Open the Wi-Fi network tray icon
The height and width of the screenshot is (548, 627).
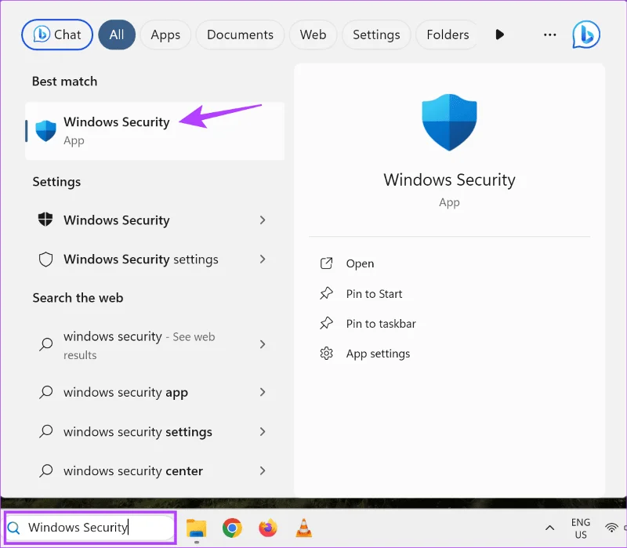pos(611,528)
